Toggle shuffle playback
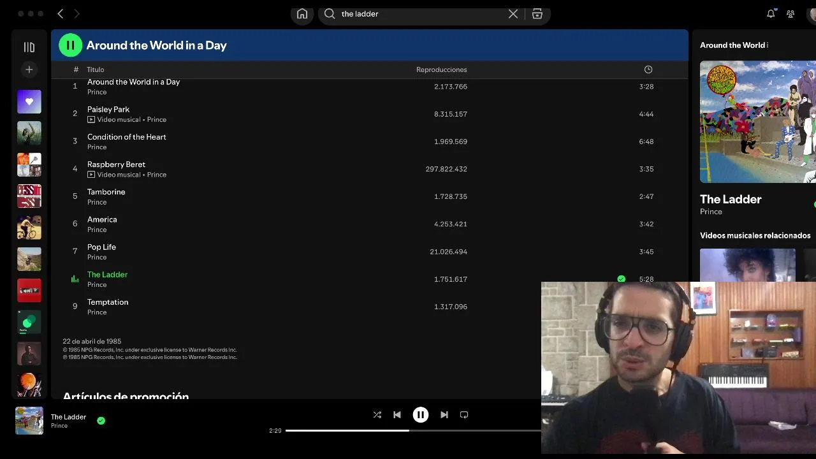Screen dimensions: 816x459 pyautogui.click(x=377, y=414)
